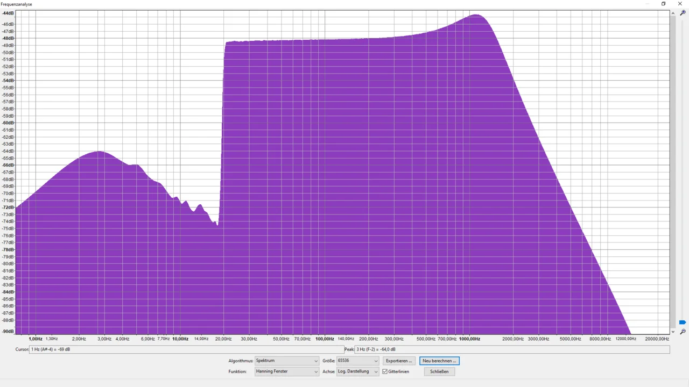Screen dimensions: 689x387
Task: Click the vertical scrollbar track
Action: (673, 172)
